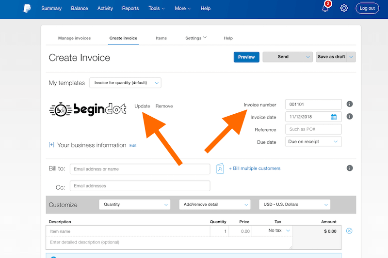This screenshot has height=258, width=388.
Task: Expand the Tools menu
Action: (x=156, y=8)
